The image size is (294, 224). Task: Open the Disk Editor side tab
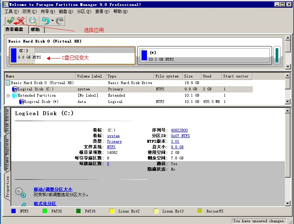[x=7, y=120]
